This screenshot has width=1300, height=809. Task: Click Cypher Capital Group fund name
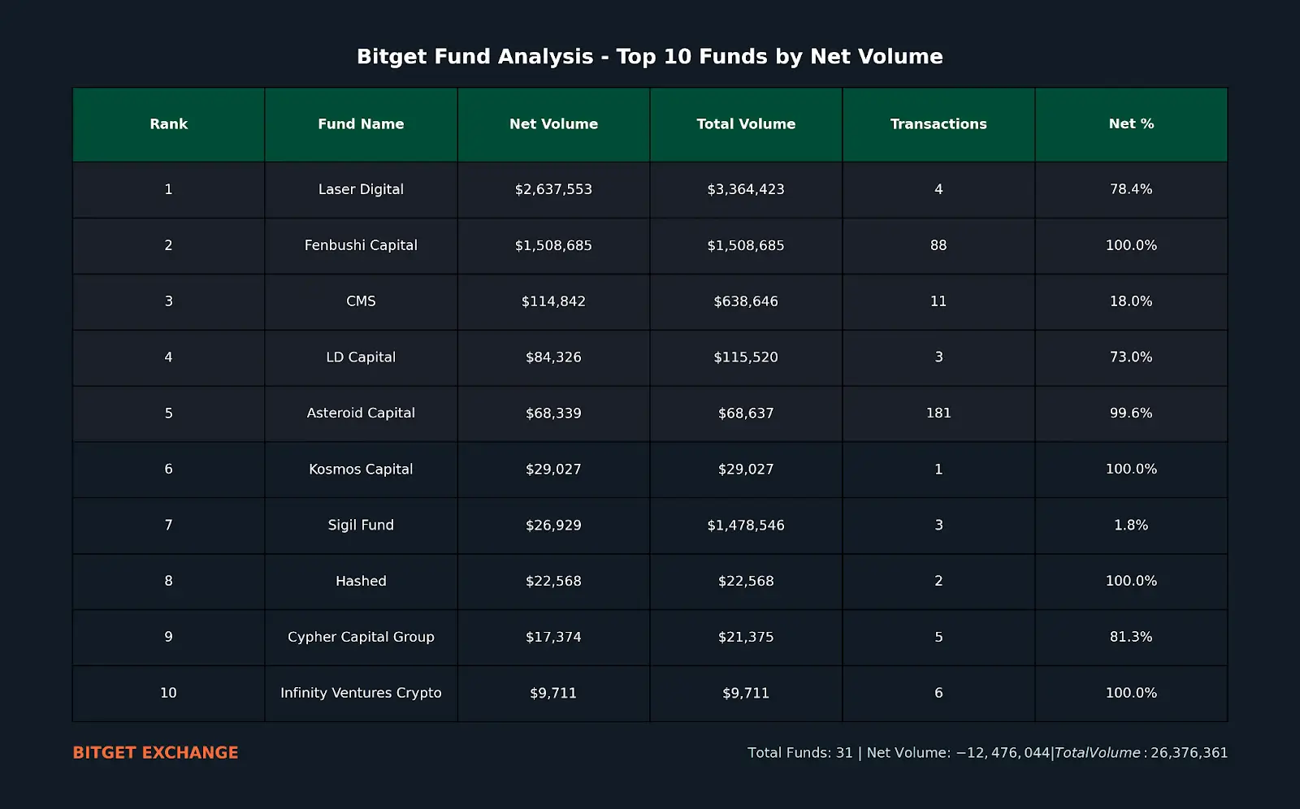(x=361, y=638)
